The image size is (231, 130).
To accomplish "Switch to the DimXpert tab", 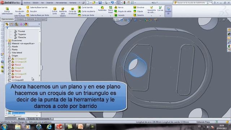I will [41, 19].
